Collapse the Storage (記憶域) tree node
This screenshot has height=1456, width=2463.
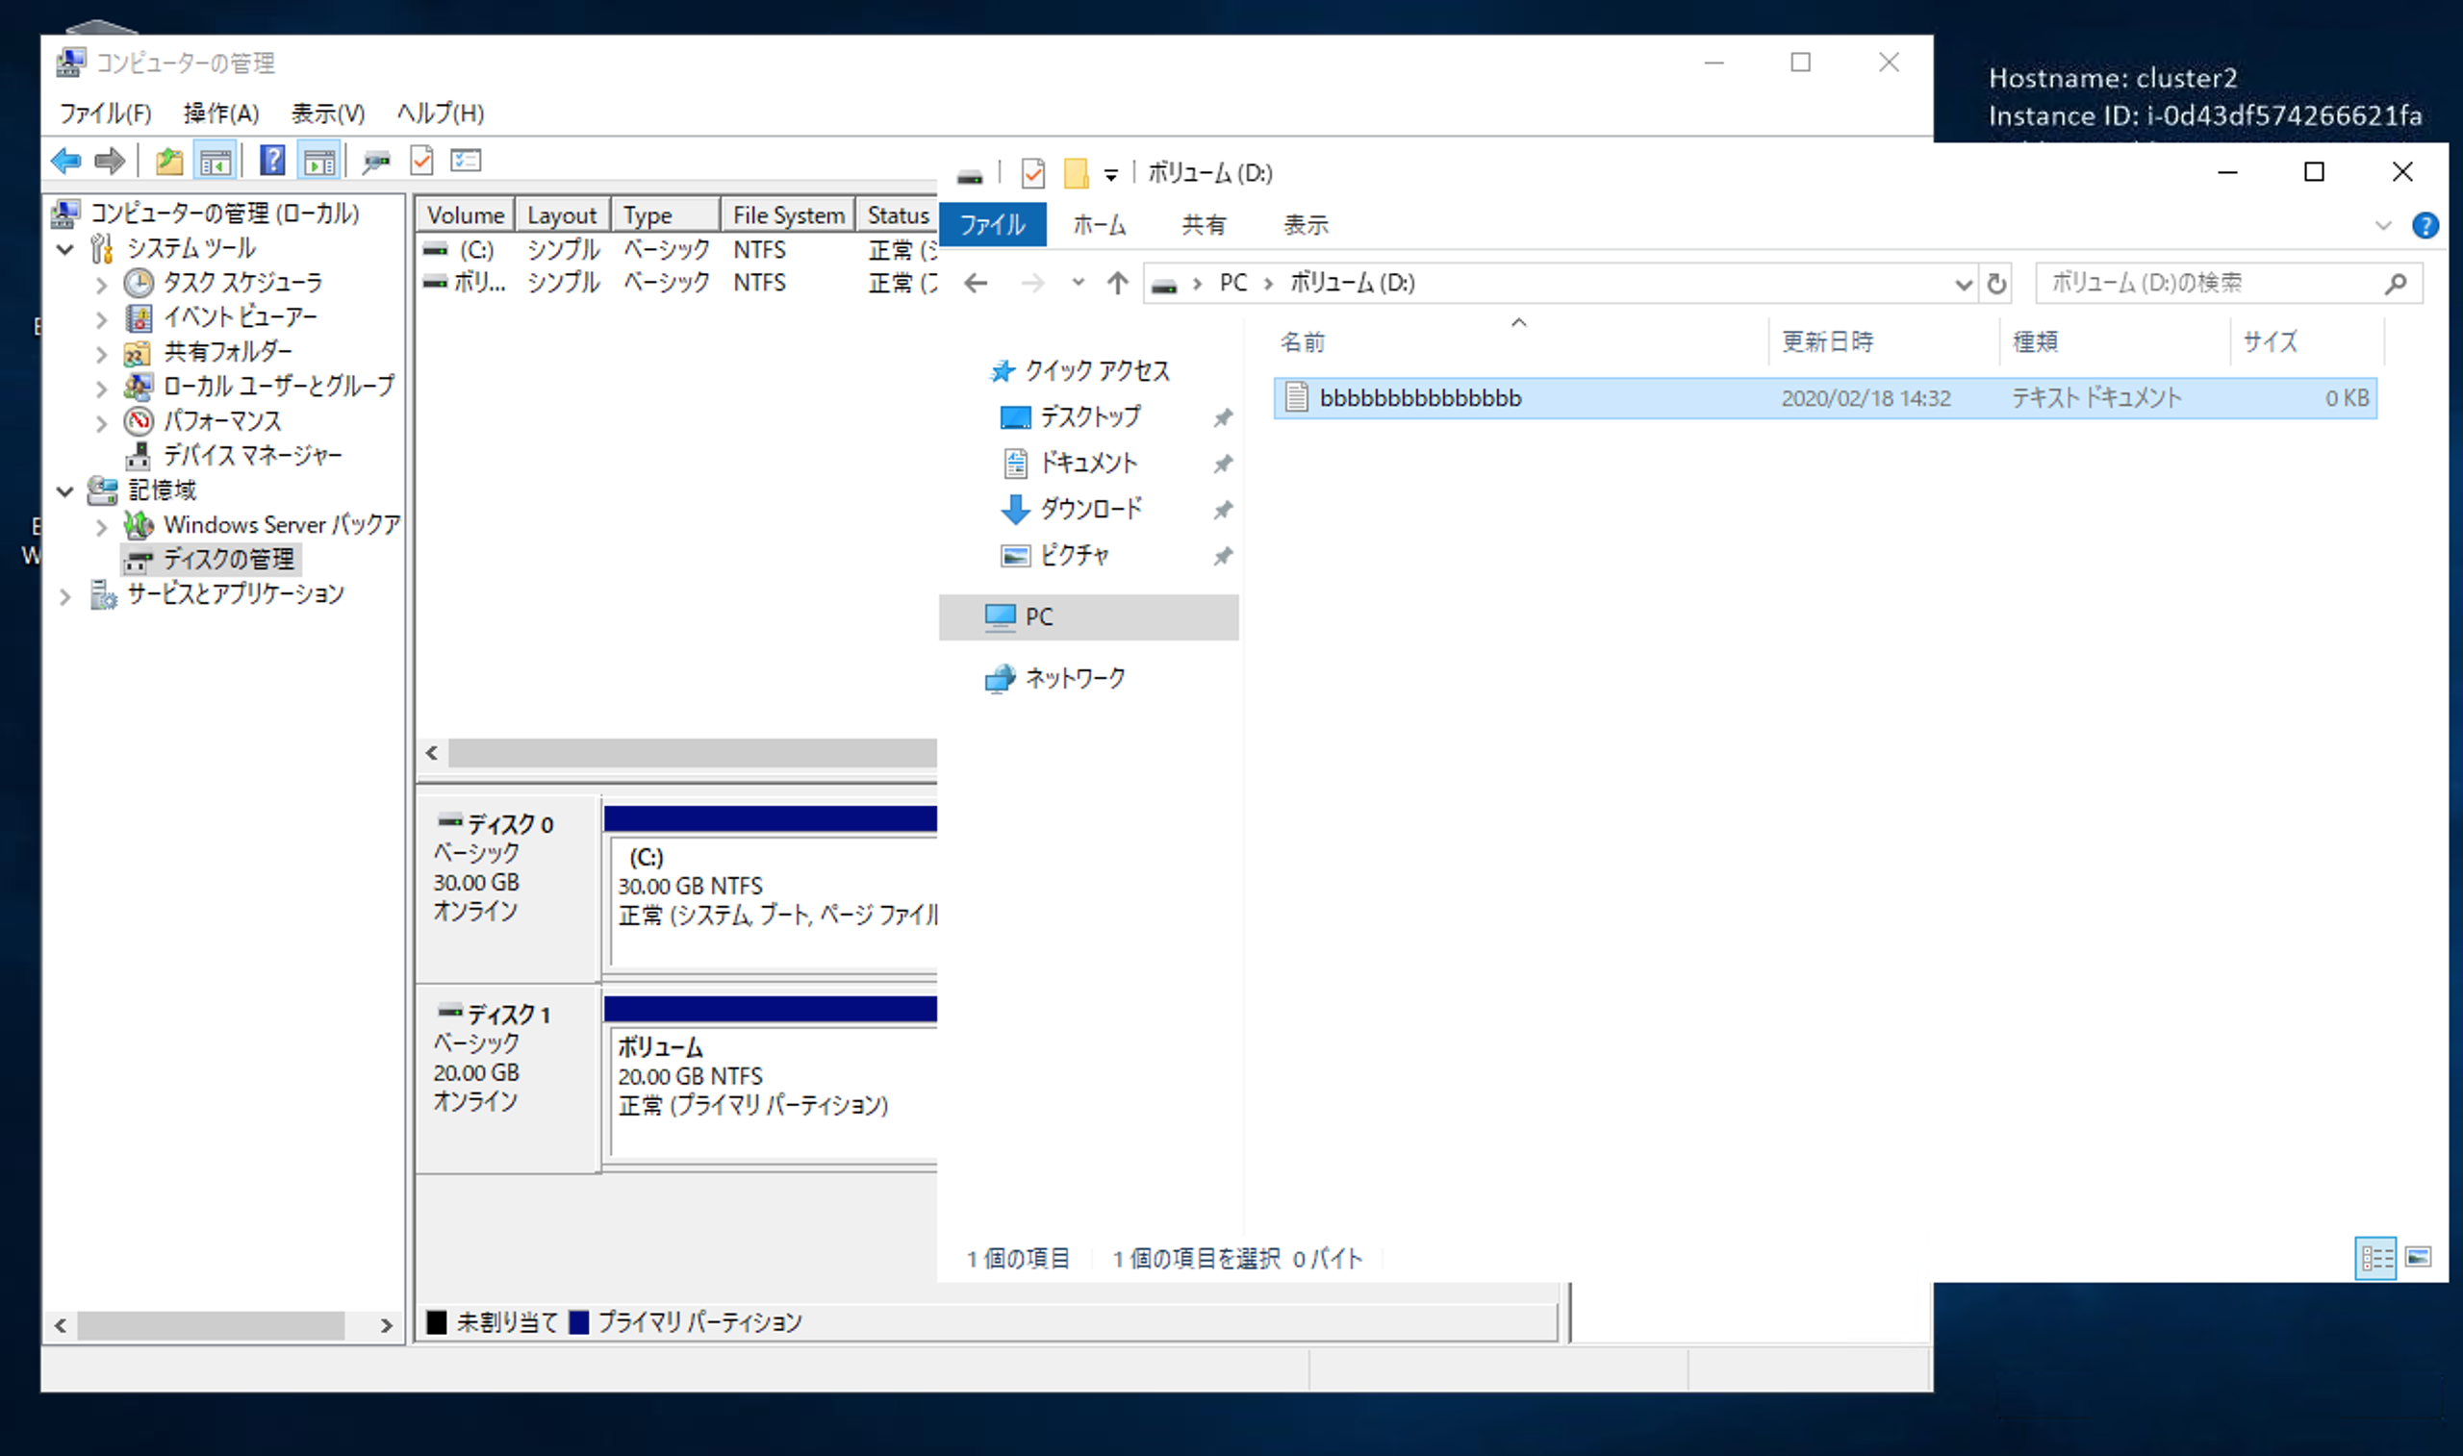[65, 490]
